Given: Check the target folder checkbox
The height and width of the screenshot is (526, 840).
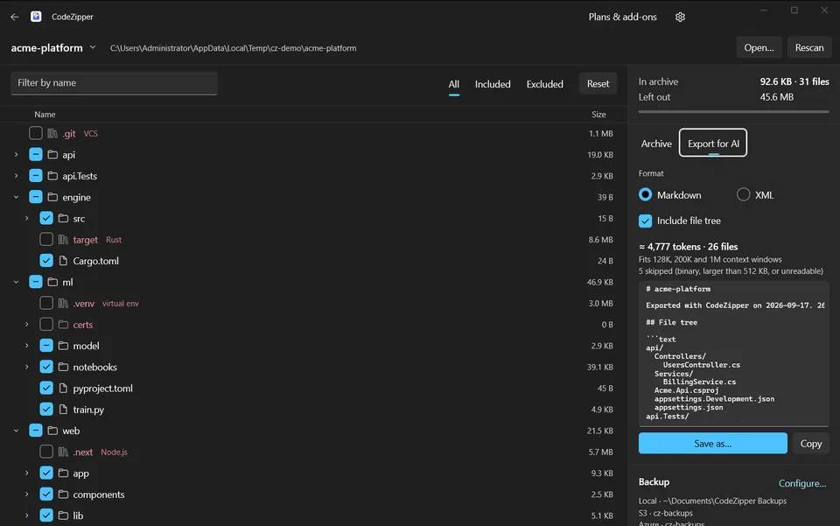Looking at the screenshot, I should 46,240.
